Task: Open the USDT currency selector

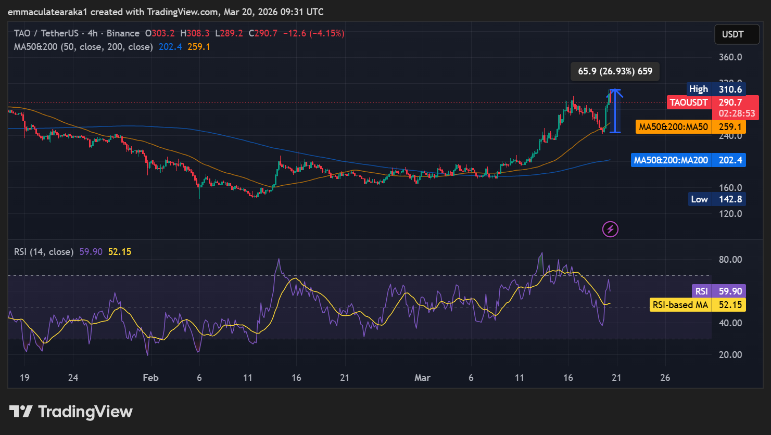Action: tap(732, 34)
